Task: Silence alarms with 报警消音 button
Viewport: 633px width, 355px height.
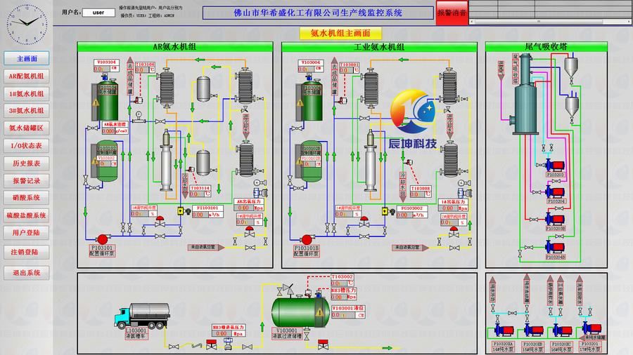Action: [x=452, y=13]
